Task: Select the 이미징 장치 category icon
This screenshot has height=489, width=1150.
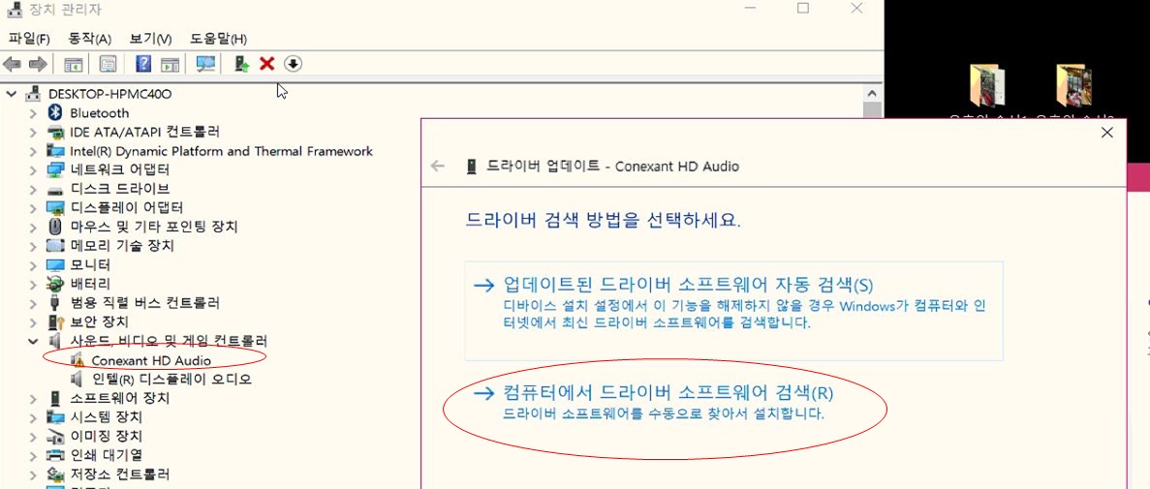Action: [x=56, y=436]
